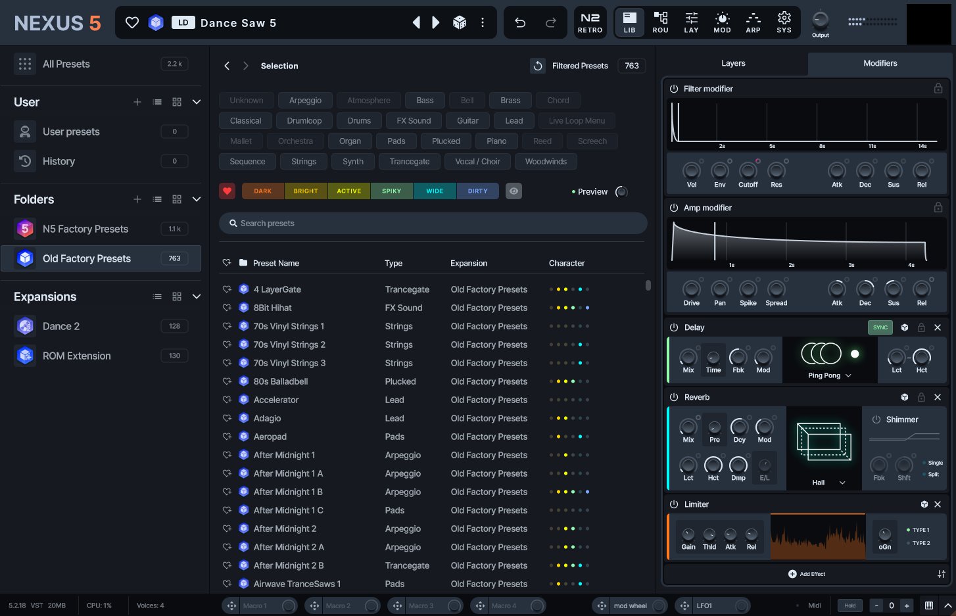The width and height of the screenshot is (956, 616).
Task: Filter by DARK character
Action: (x=263, y=191)
